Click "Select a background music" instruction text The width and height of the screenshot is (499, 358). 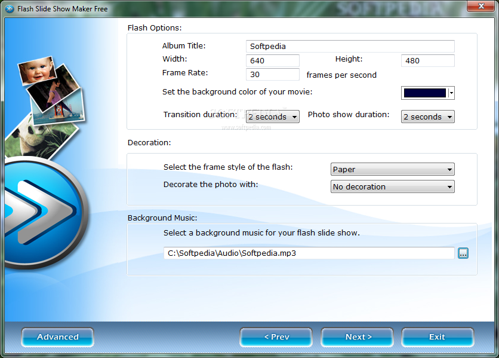coord(261,232)
